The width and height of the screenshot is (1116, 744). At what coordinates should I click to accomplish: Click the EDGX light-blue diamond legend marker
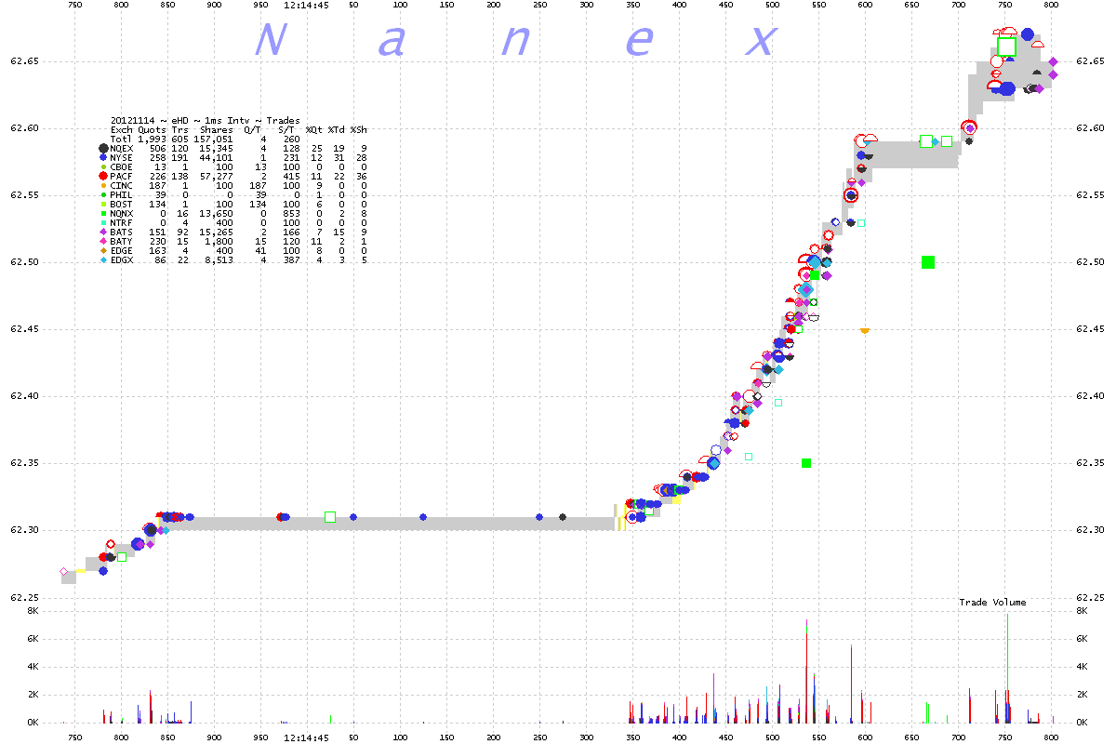click(102, 259)
